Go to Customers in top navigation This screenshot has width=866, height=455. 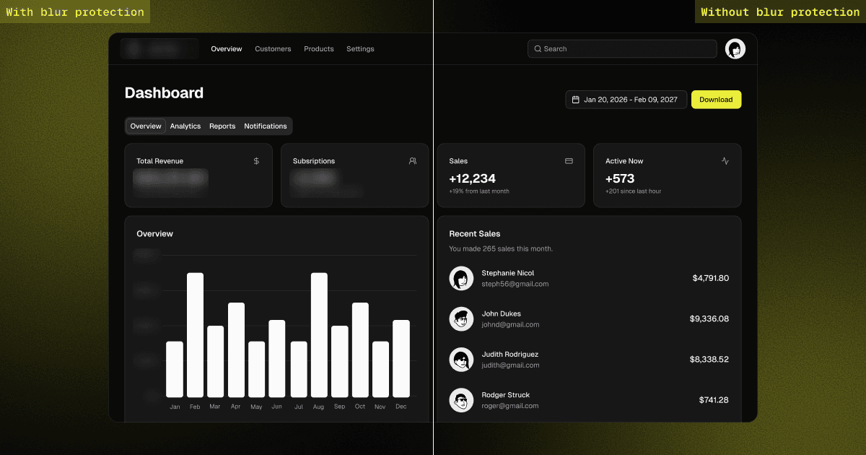click(x=273, y=49)
